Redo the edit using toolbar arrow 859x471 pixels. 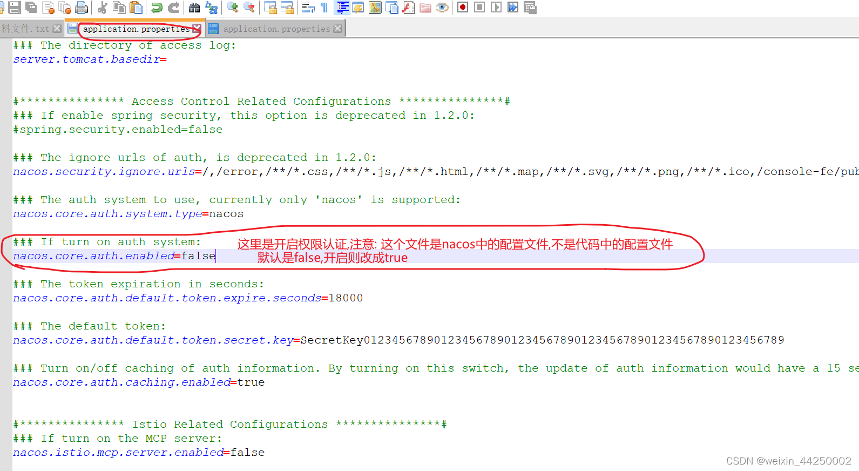(x=173, y=8)
